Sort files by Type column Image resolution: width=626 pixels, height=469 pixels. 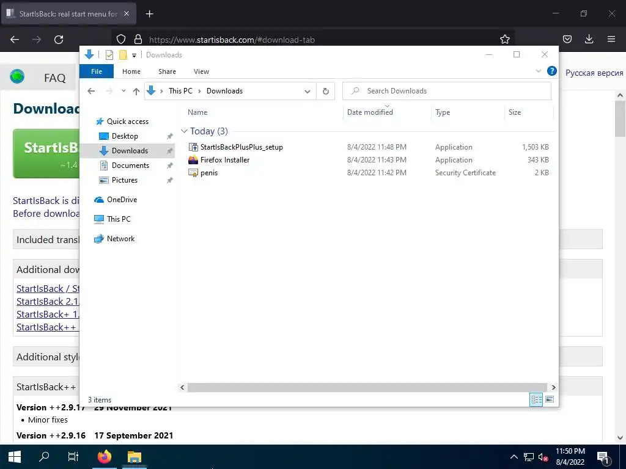(x=443, y=112)
